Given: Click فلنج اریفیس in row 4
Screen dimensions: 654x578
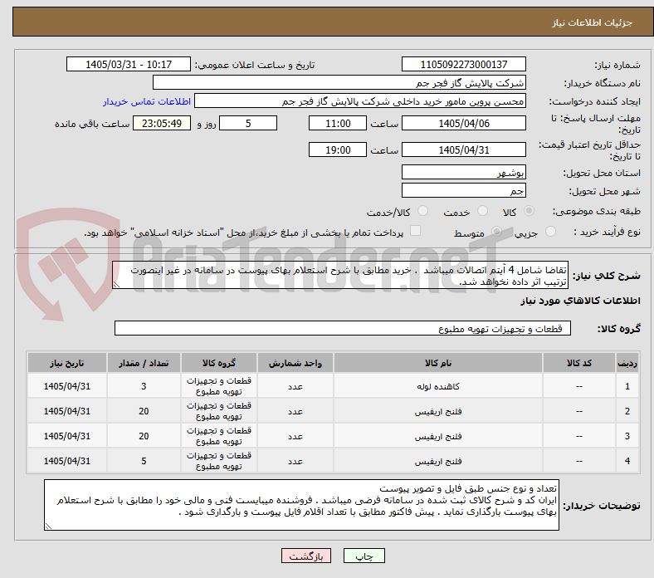Looking at the screenshot, I should 438,461.
